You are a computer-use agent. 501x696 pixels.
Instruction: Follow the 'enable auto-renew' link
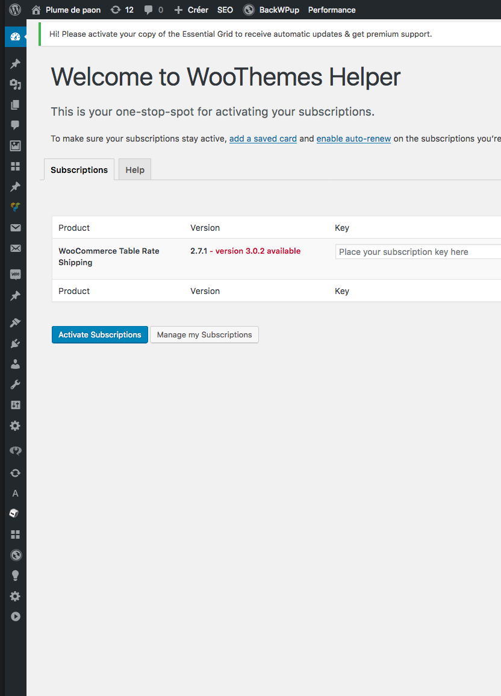pyautogui.click(x=354, y=139)
